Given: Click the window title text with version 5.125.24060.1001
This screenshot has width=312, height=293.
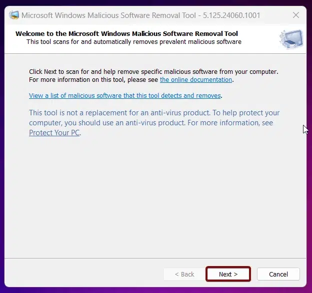Looking at the screenshot, I should (140, 15).
